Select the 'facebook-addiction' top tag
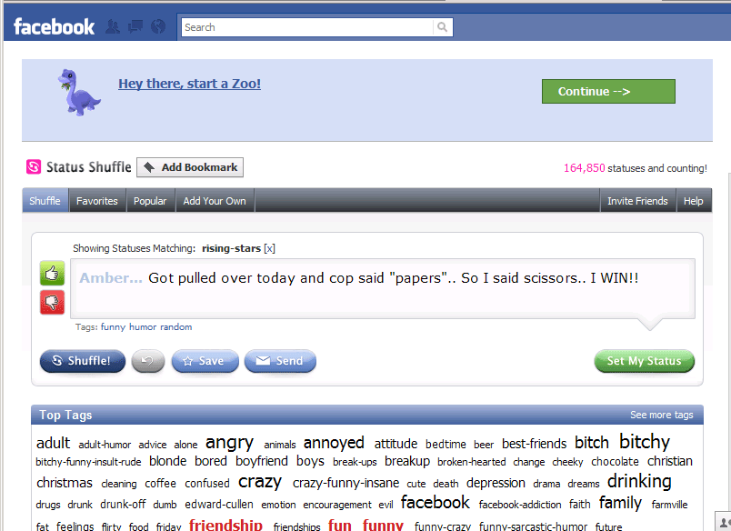The height and width of the screenshot is (531, 731). (x=520, y=505)
